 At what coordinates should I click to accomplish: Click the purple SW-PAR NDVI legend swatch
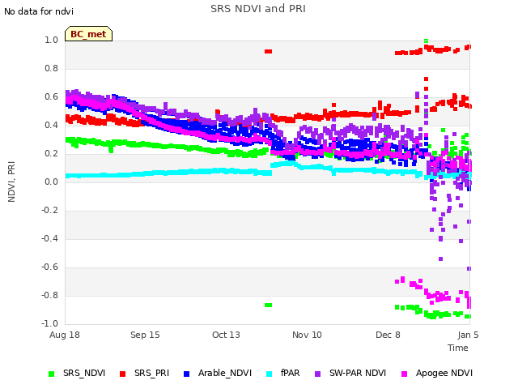click(x=317, y=374)
